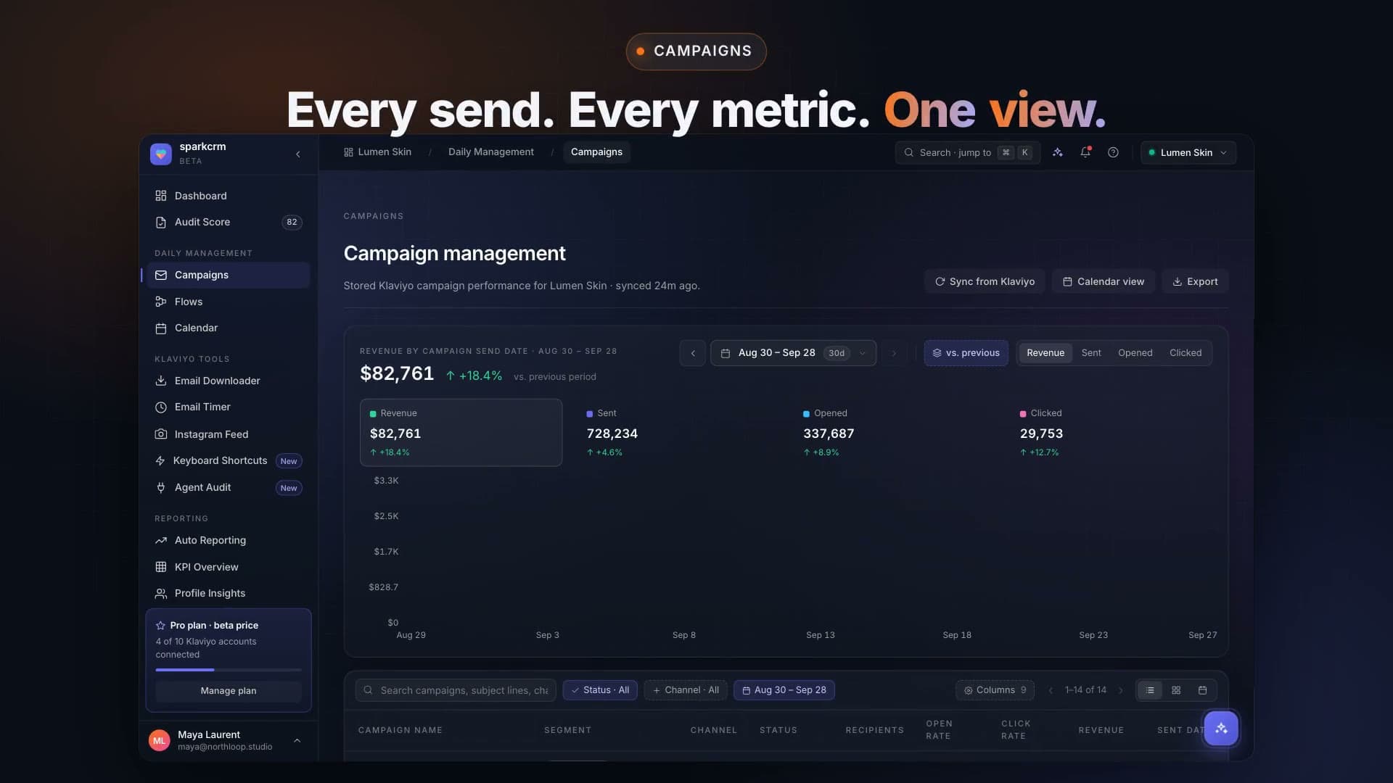Open the Aug 30 – Sep 28 range dropdown
The height and width of the screenshot is (783, 1393).
[x=793, y=353]
